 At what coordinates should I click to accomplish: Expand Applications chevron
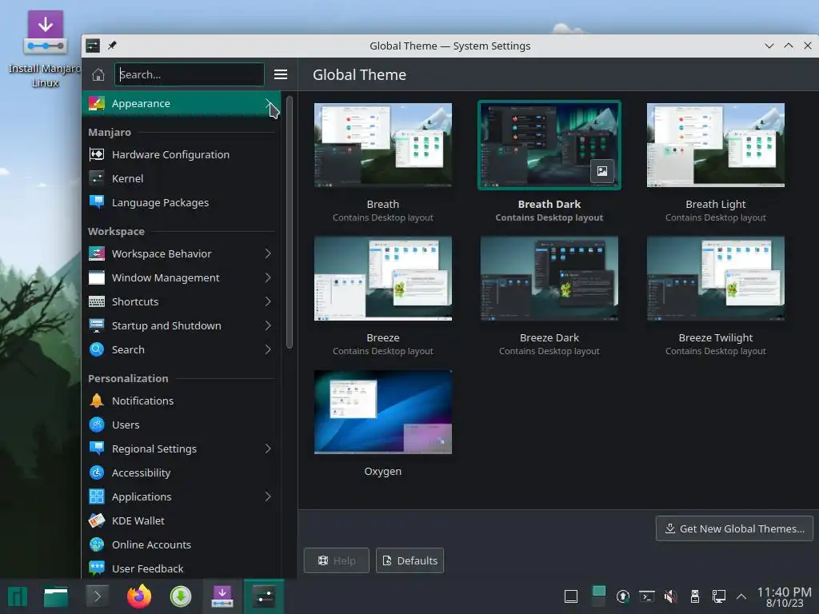coord(268,497)
